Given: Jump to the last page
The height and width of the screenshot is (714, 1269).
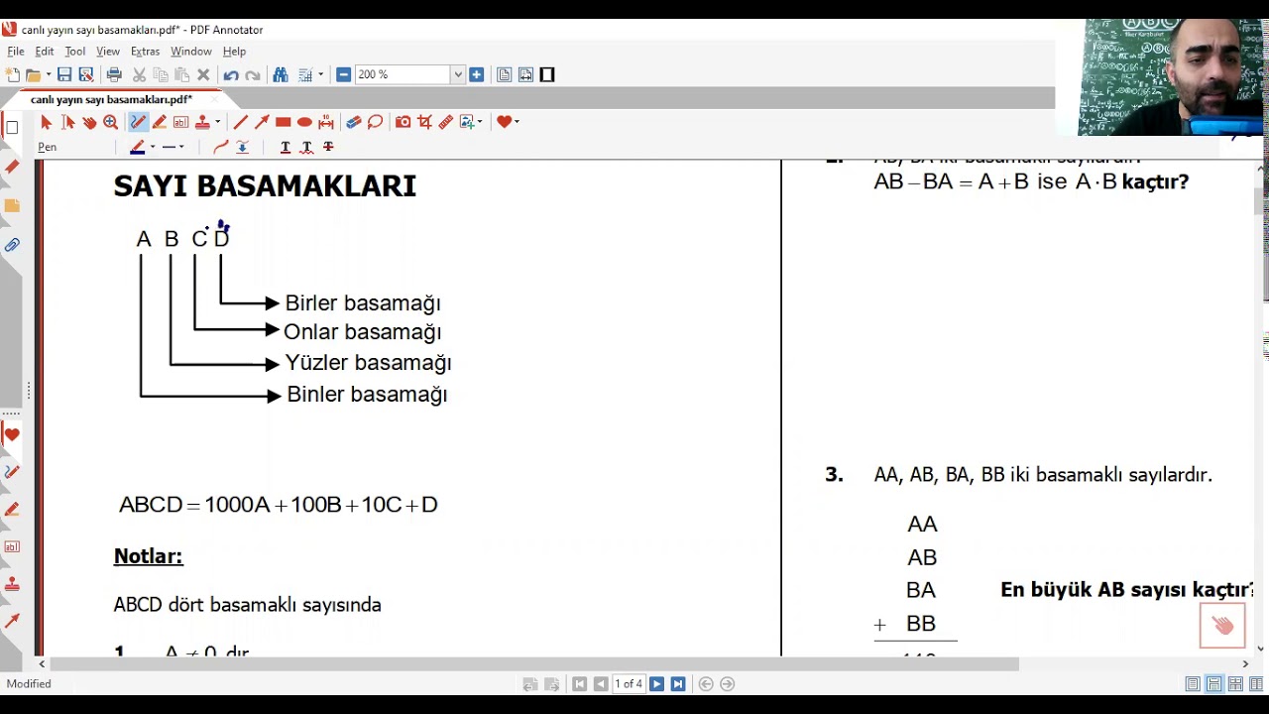Looking at the screenshot, I should pos(678,684).
